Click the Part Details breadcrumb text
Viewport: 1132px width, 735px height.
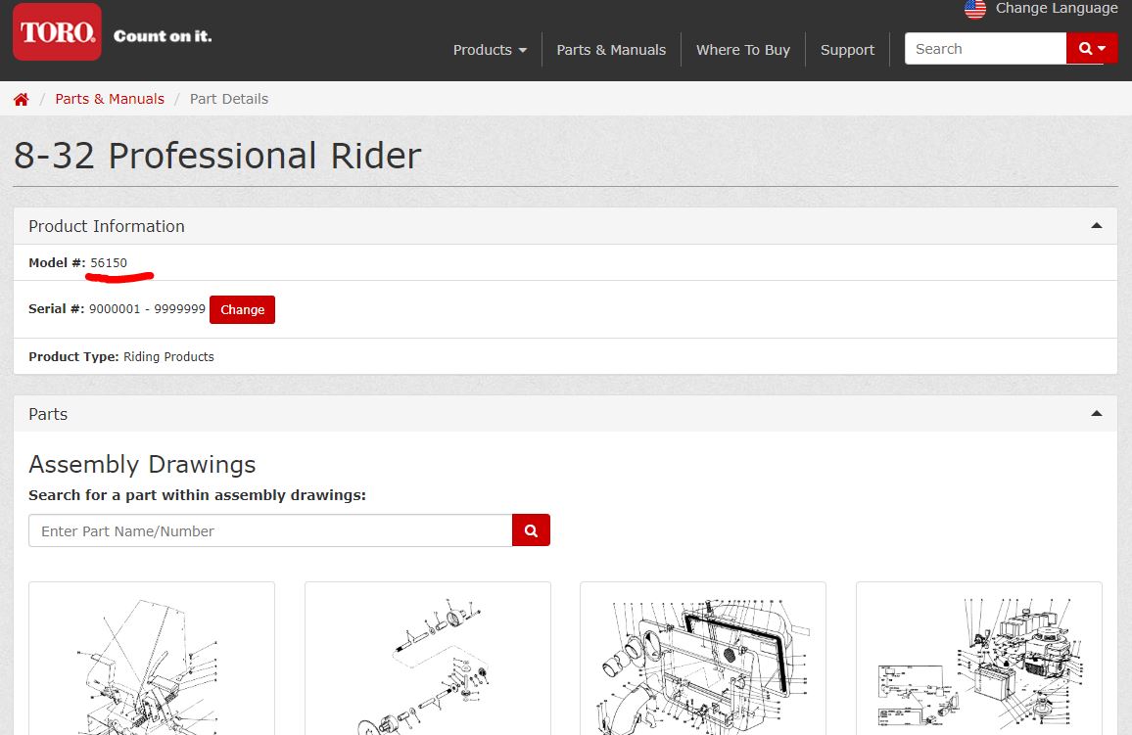229,99
